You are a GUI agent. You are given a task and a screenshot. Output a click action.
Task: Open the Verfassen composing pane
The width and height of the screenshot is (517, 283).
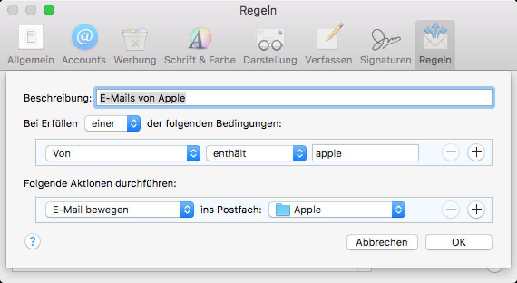click(x=328, y=45)
